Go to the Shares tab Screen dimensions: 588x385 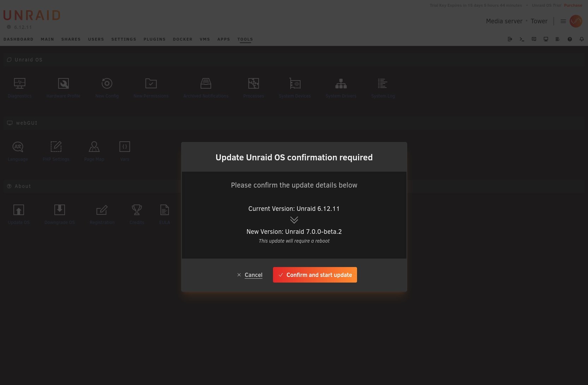(x=71, y=39)
